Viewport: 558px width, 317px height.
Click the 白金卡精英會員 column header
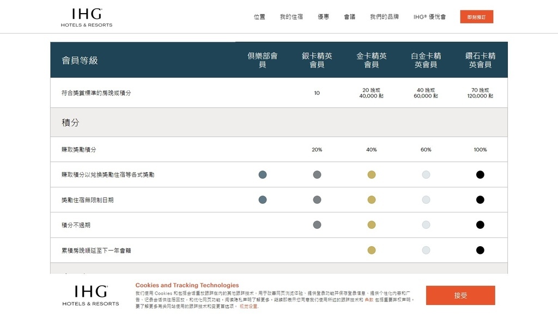coord(426,60)
